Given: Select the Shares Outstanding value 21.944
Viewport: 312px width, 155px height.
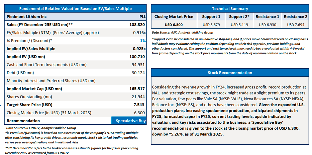Looking at the screenshot, I should click(x=138, y=97).
